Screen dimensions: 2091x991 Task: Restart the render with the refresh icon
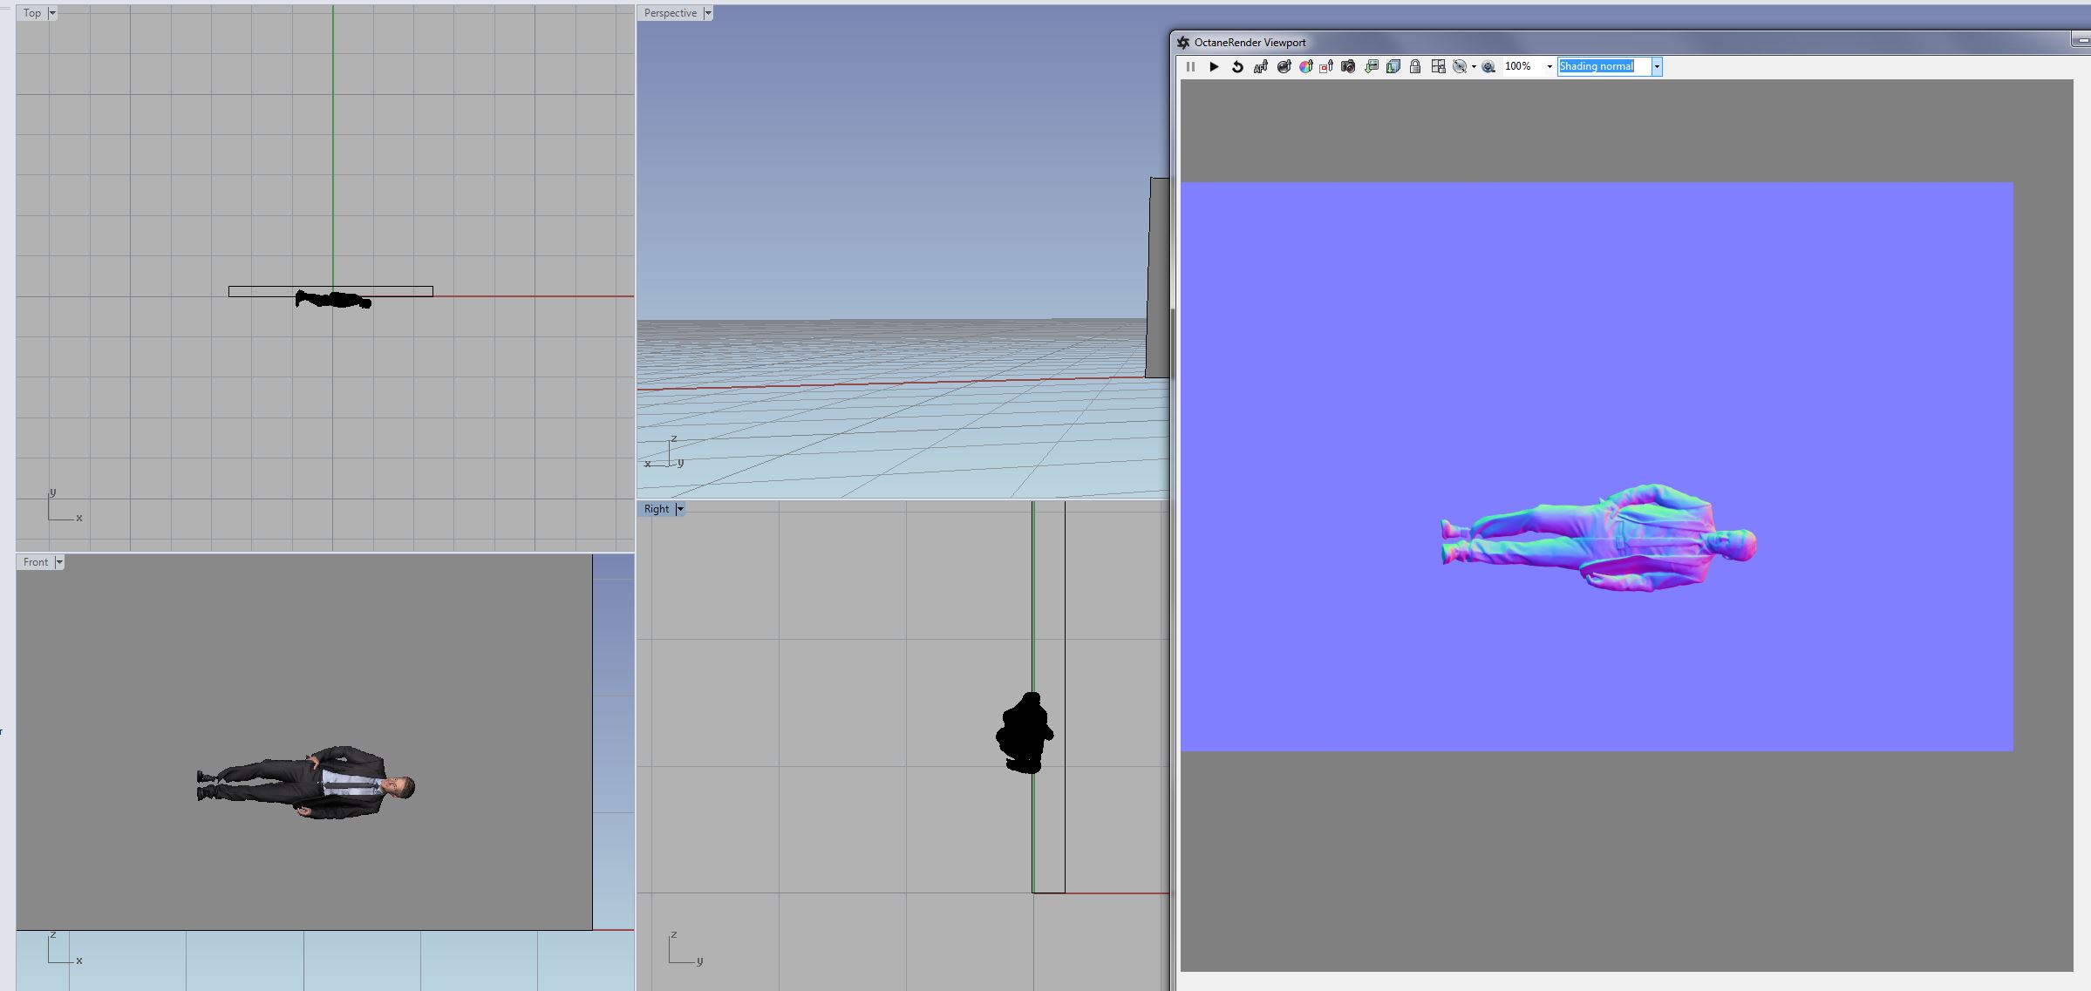1236,67
